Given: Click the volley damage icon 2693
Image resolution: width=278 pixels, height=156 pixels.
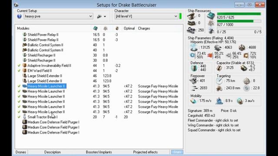Looking at the screenshot, I should (x=195, y=88).
